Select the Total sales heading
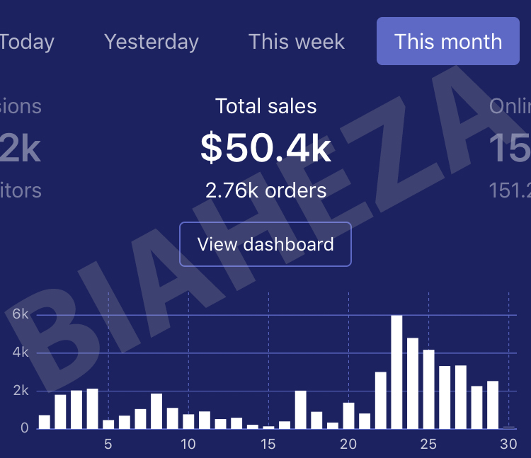The height and width of the screenshot is (458, 531). pyautogui.click(x=265, y=106)
